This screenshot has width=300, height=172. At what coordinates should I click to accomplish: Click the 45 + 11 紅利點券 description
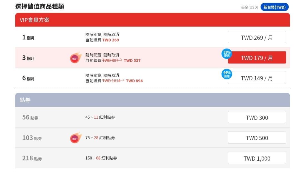point(100,117)
